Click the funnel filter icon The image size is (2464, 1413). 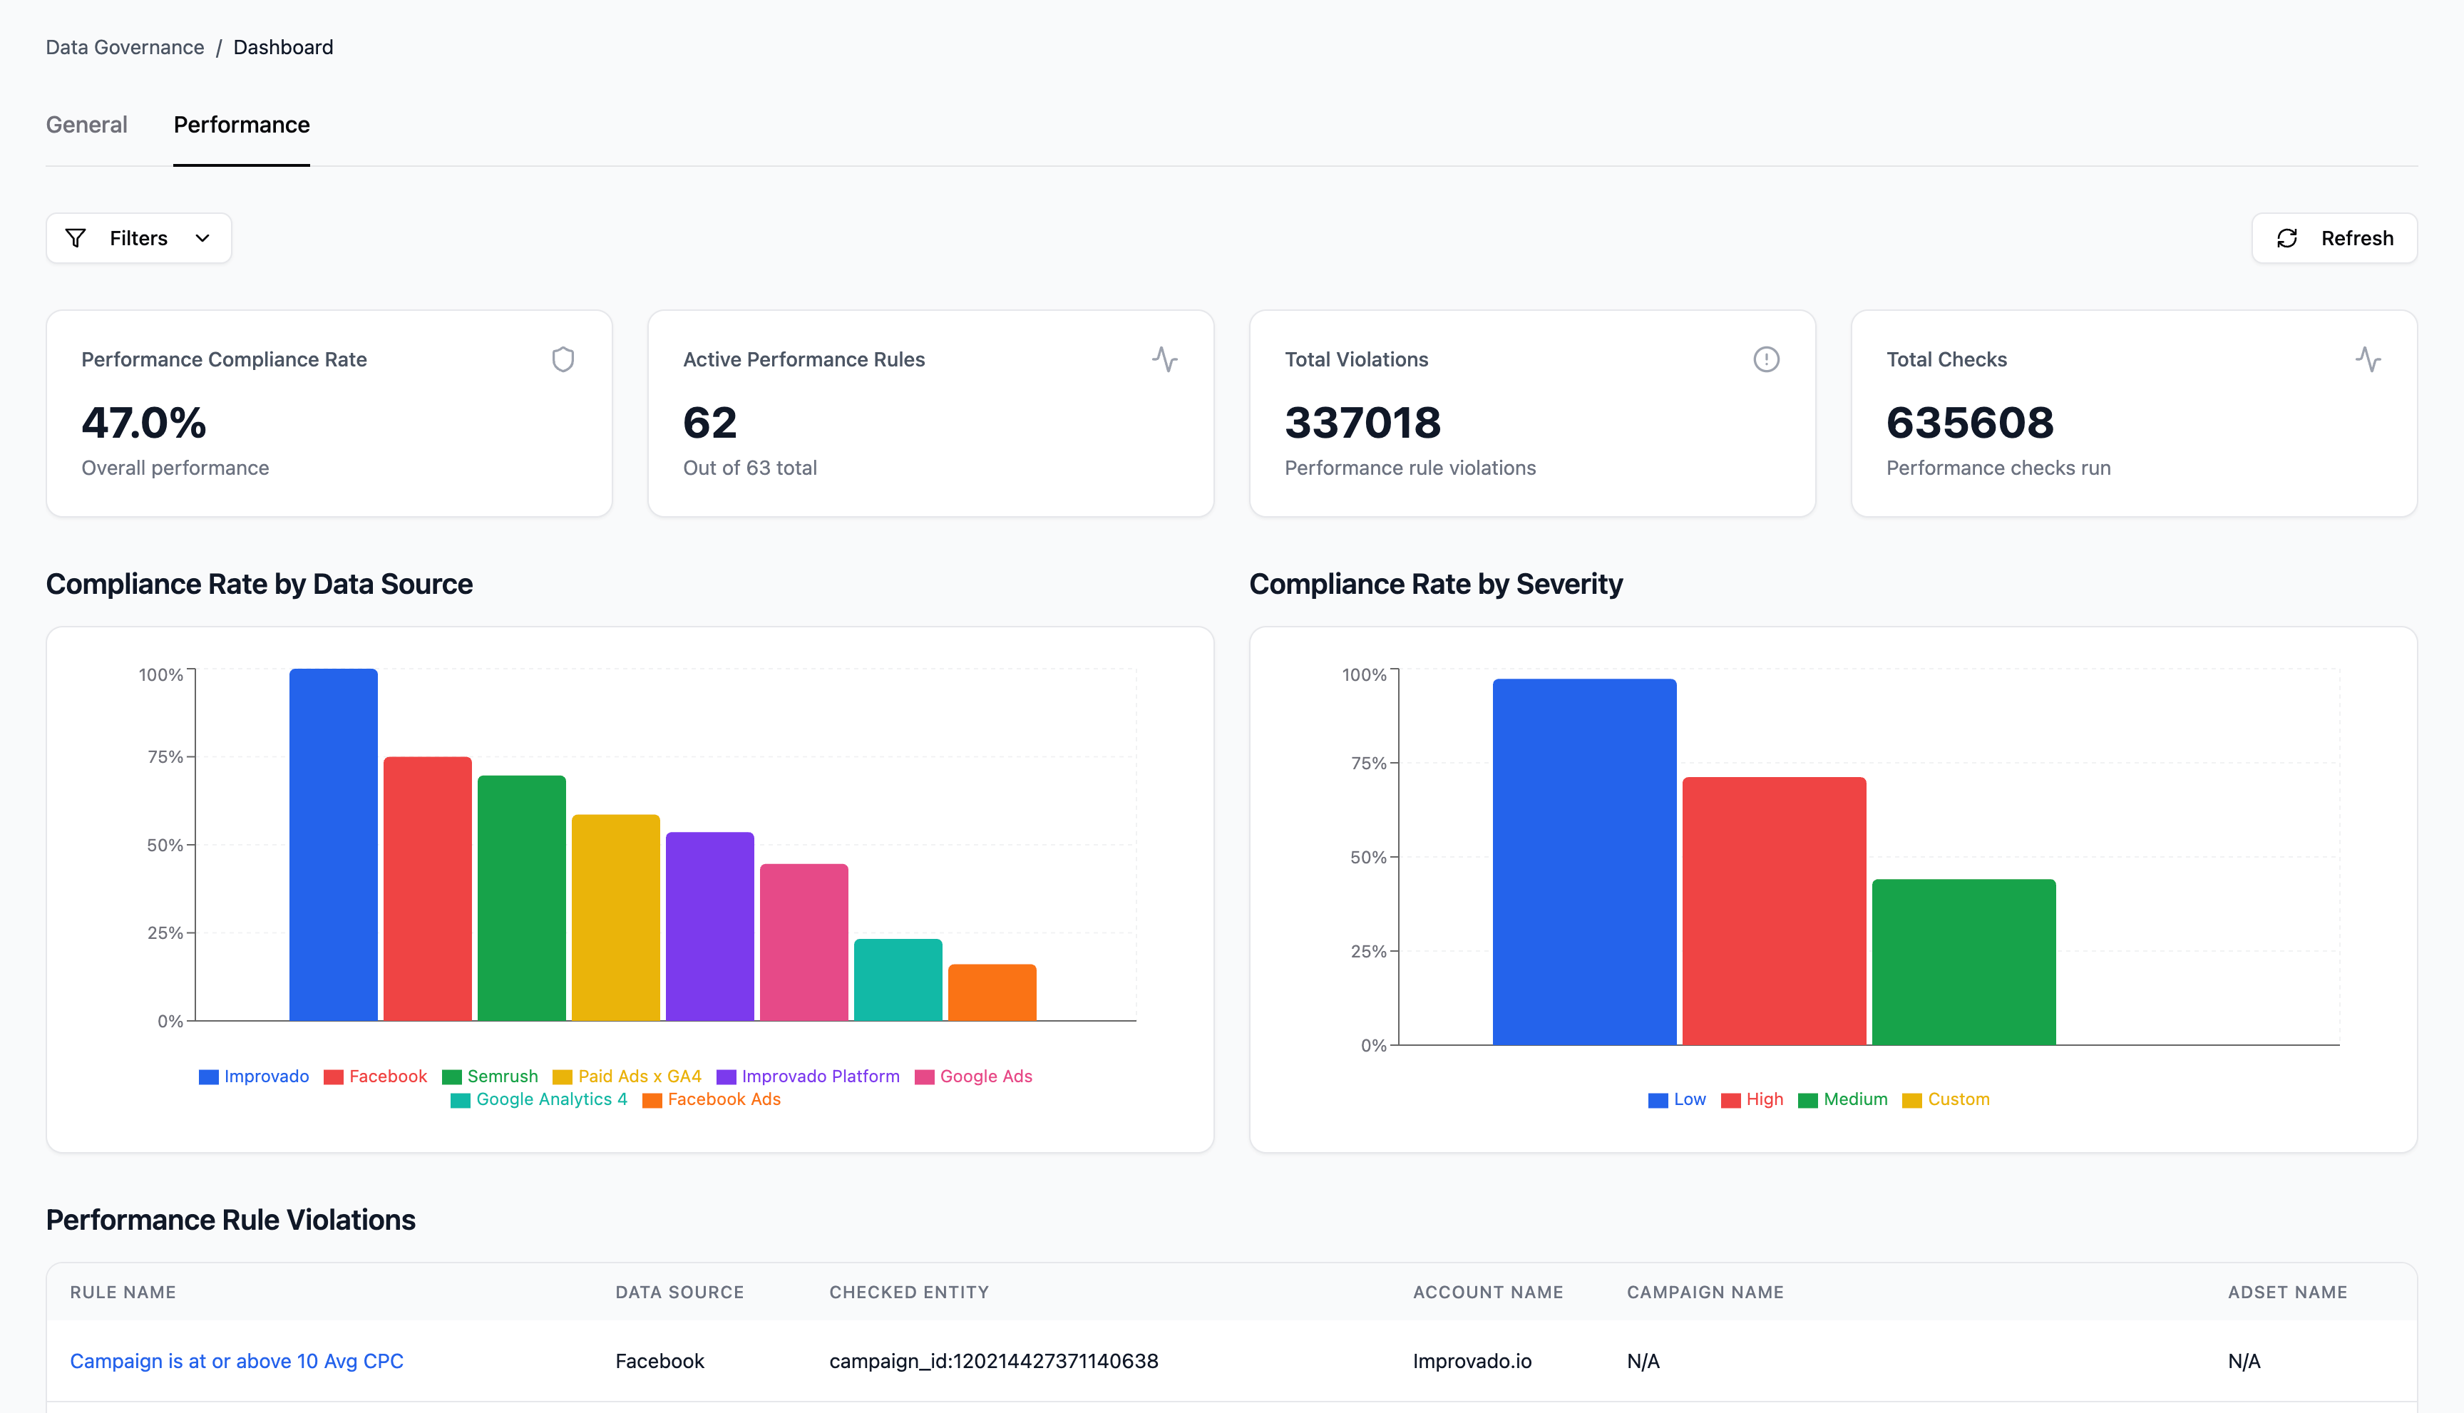coord(76,238)
